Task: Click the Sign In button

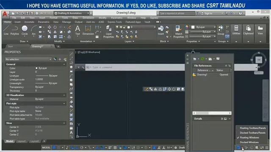Action: click(x=208, y=13)
